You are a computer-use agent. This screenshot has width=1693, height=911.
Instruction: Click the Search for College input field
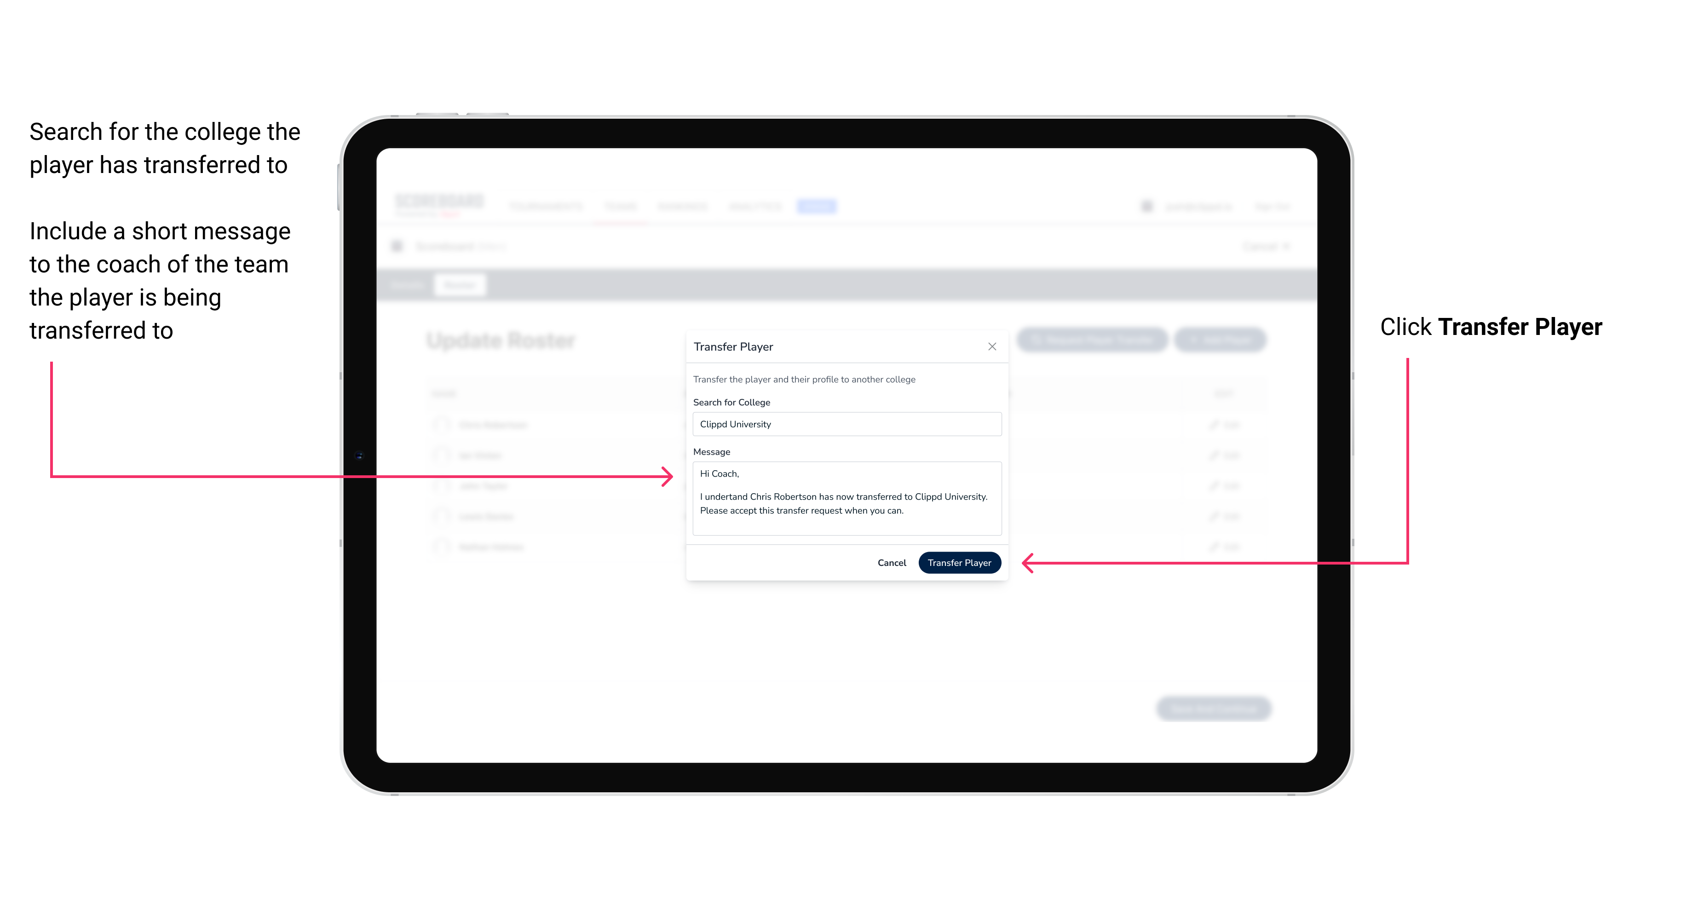tap(844, 424)
